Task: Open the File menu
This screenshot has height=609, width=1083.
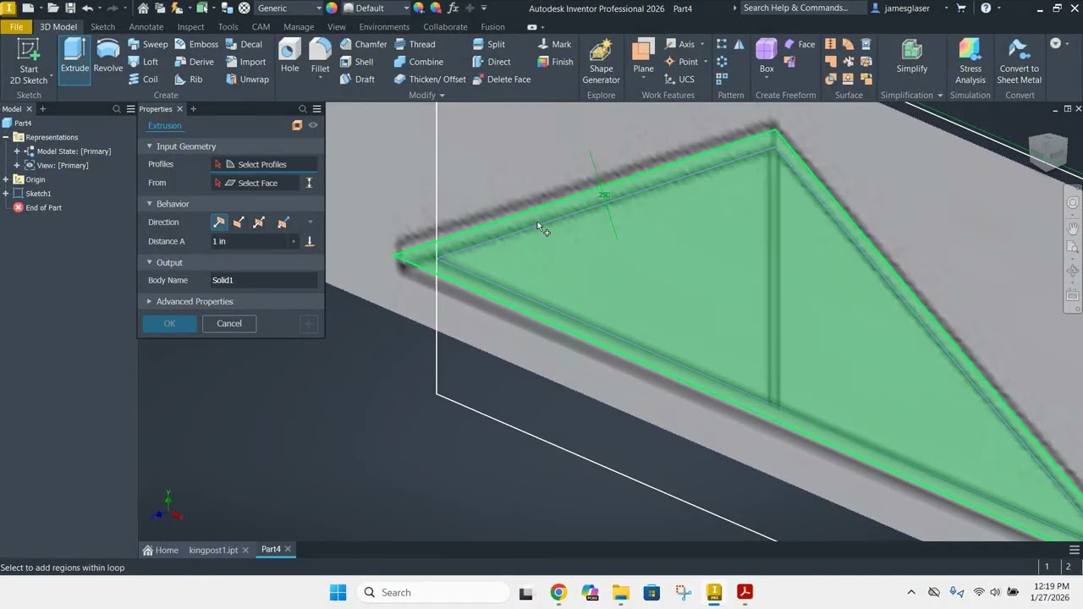Action: (16, 27)
